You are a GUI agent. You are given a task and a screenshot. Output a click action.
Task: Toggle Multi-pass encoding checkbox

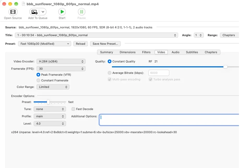coord(110,79)
